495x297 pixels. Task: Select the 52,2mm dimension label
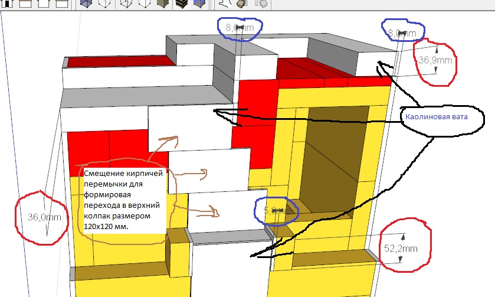[x=402, y=249]
